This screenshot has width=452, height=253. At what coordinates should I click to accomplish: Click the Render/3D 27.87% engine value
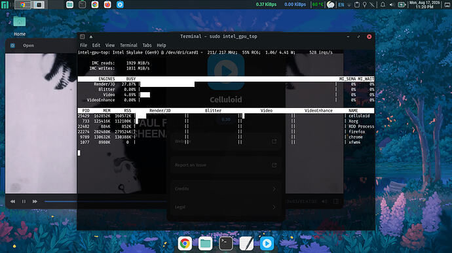click(x=128, y=84)
